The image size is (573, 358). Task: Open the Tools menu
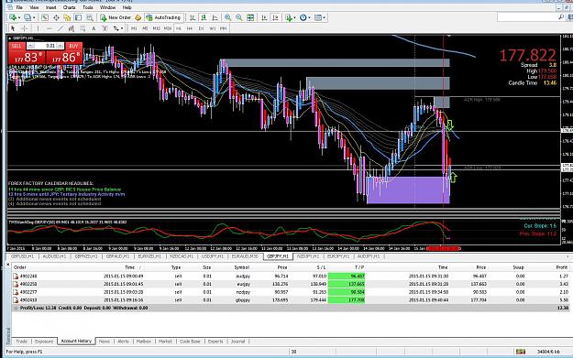pyautogui.click(x=87, y=7)
